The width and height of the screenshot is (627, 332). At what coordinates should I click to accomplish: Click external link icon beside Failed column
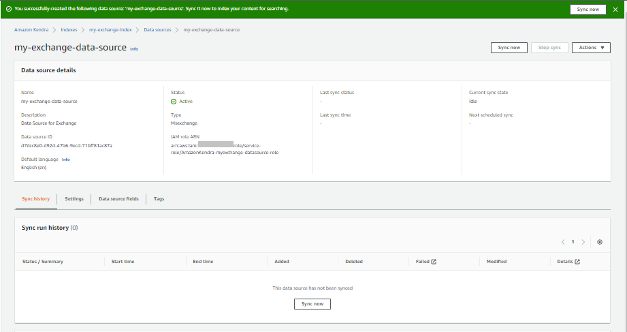pyautogui.click(x=434, y=262)
